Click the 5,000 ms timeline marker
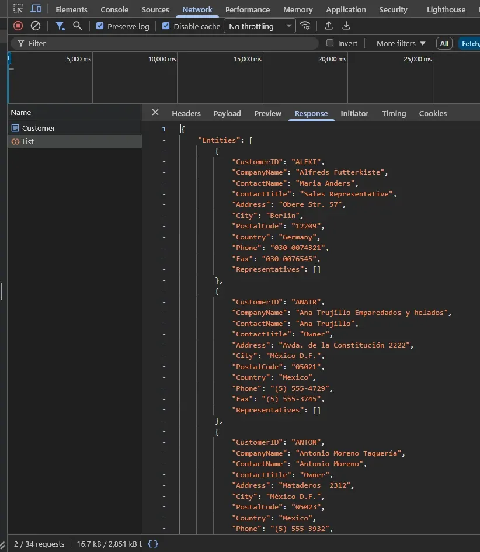 [79, 59]
